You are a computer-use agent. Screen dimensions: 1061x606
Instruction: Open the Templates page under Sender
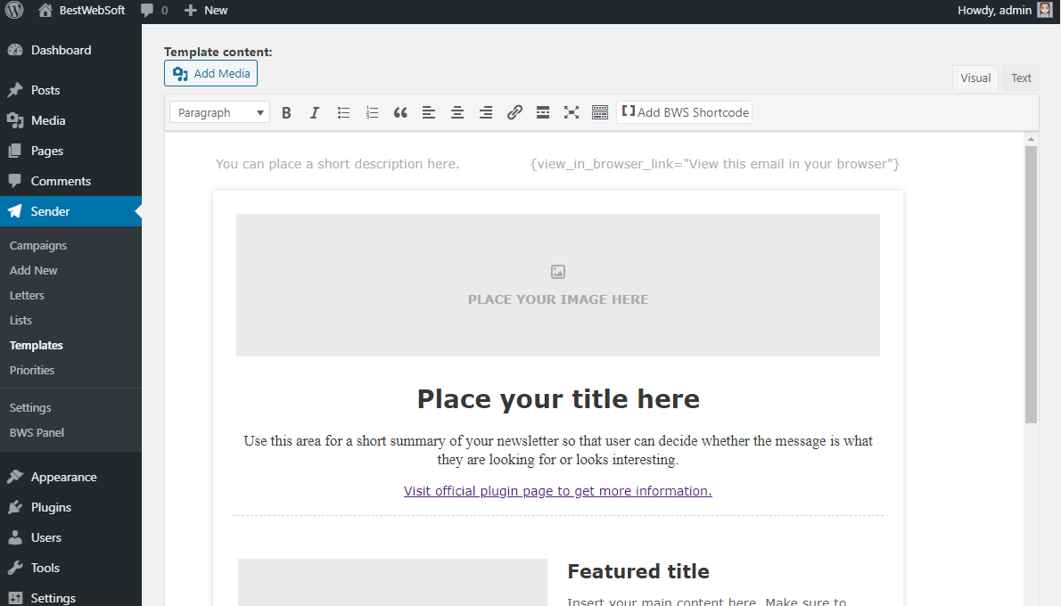(36, 345)
